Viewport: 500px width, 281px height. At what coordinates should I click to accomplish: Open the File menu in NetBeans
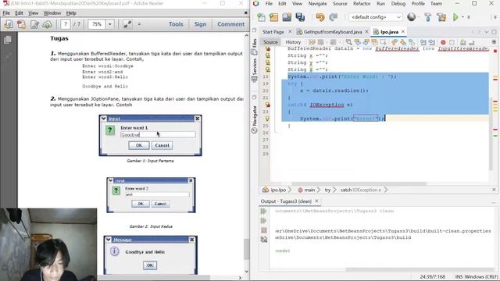(269, 3)
